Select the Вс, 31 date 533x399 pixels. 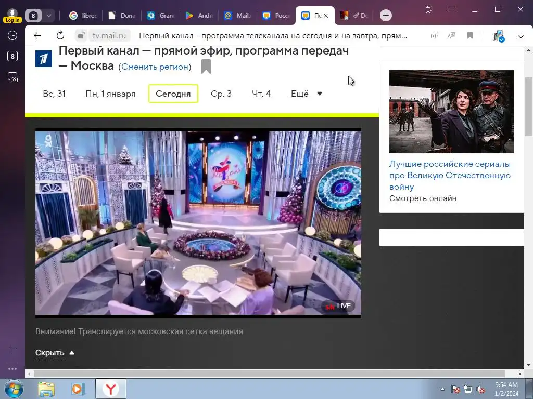pyautogui.click(x=54, y=94)
